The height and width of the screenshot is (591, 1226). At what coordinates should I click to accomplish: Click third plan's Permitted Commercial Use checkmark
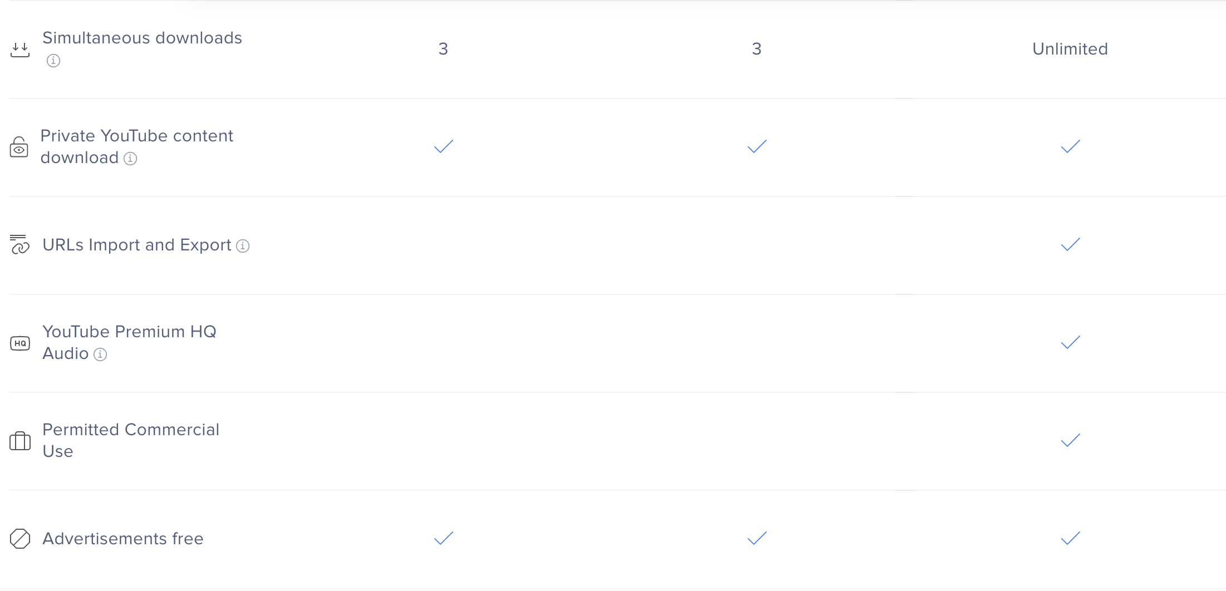pos(1071,440)
